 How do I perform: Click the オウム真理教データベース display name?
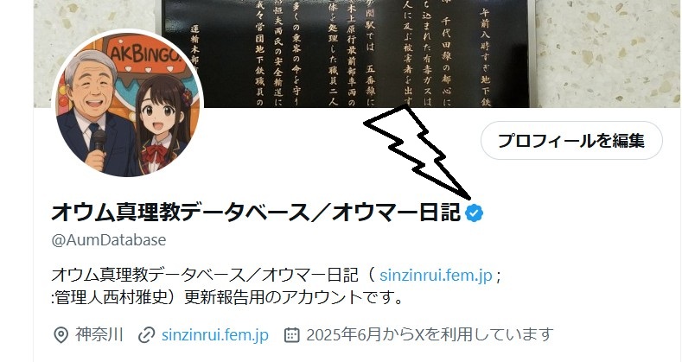[x=256, y=213]
